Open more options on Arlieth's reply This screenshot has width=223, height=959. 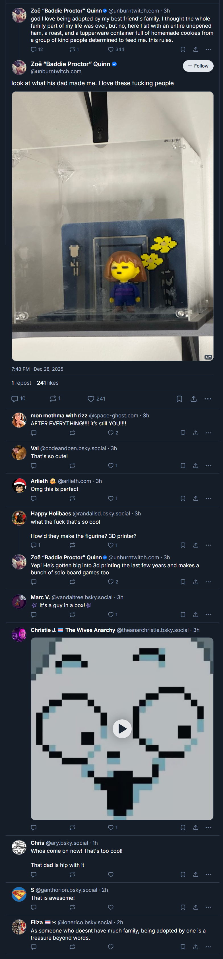pos(208,499)
